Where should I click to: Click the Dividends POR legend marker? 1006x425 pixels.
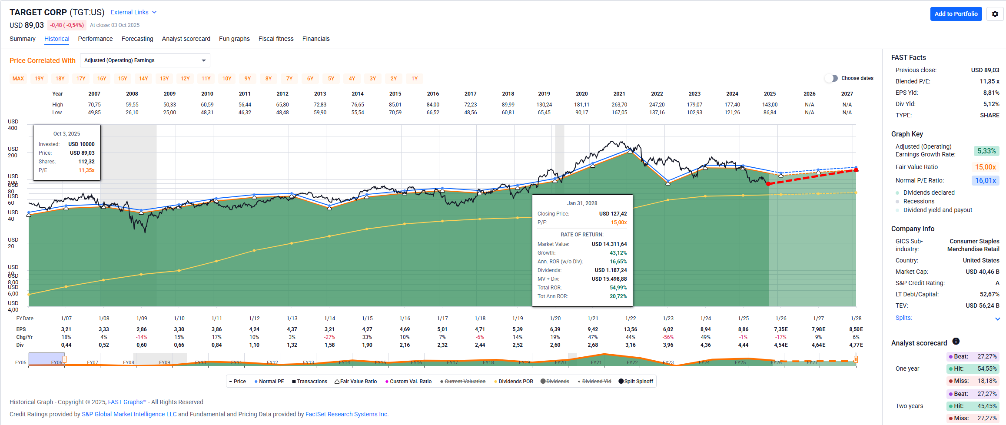pyautogui.click(x=495, y=382)
